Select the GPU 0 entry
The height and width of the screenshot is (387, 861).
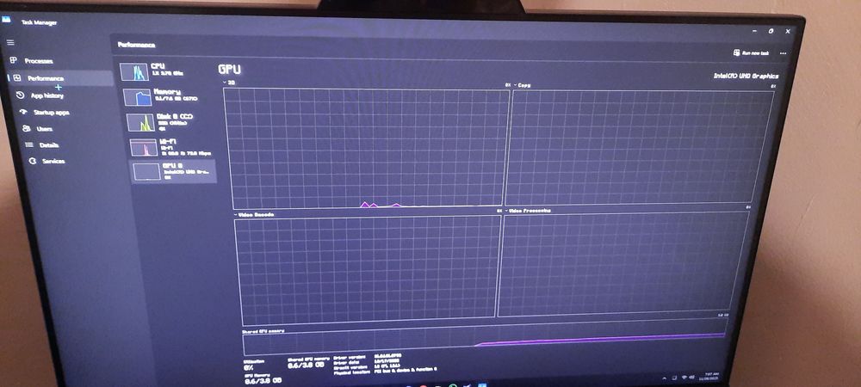[173, 171]
